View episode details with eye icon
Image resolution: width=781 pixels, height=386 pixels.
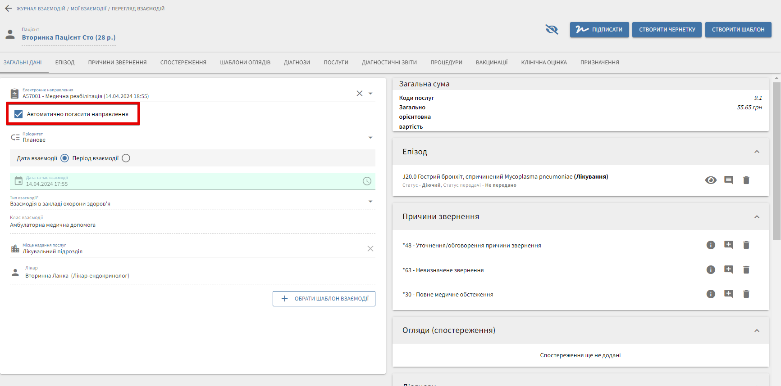[711, 180]
